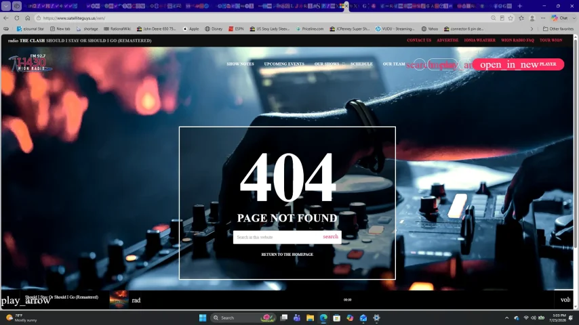Open the Yahoo bookmark
This screenshot has height=325, width=579.
[430, 28]
